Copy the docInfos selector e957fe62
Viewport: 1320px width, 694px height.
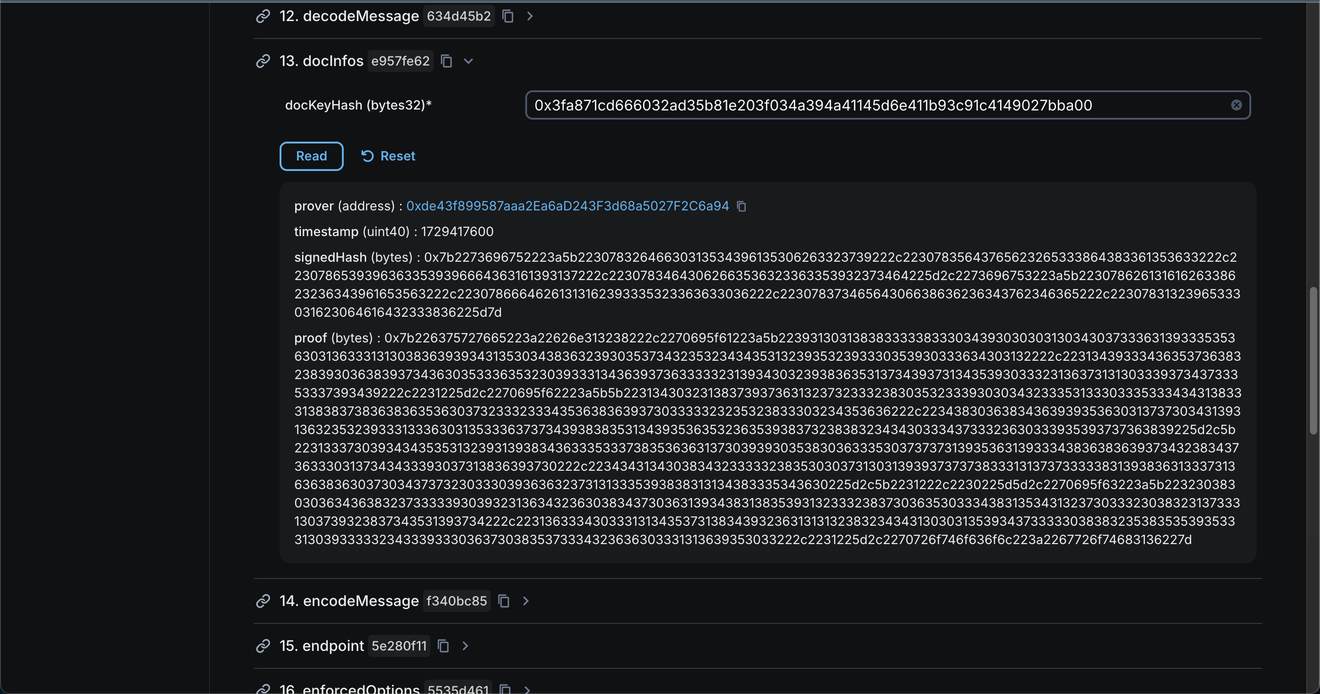(446, 61)
